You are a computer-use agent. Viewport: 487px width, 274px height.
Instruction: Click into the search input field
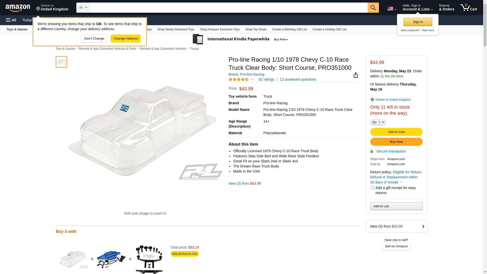point(228,8)
